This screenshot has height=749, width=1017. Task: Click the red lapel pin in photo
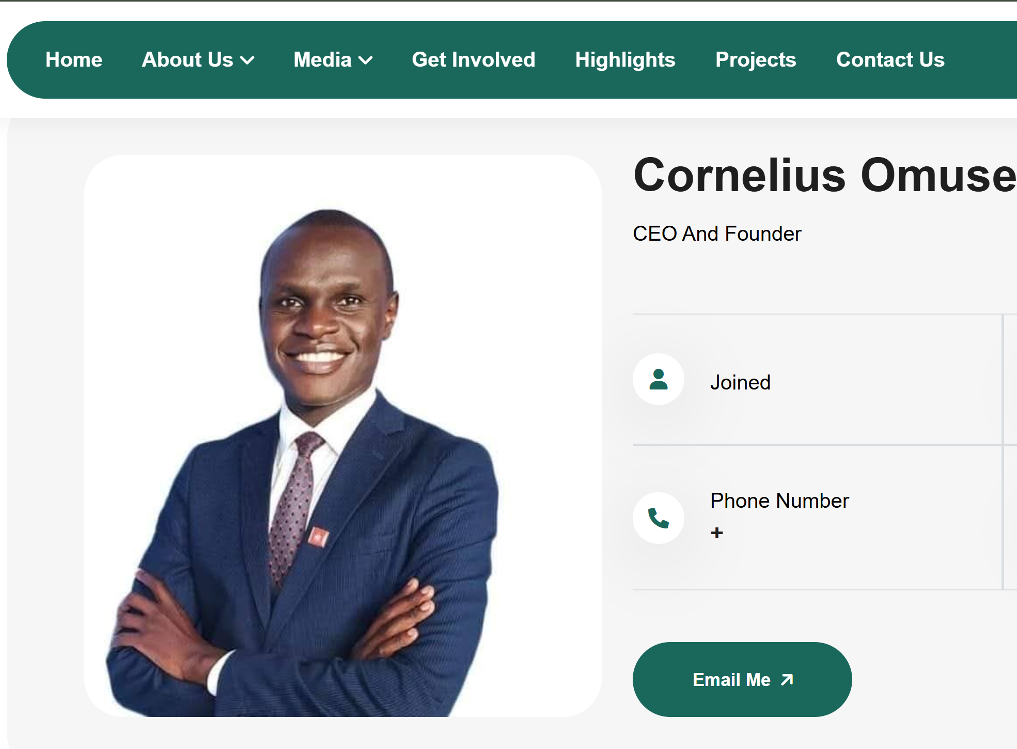(x=318, y=537)
